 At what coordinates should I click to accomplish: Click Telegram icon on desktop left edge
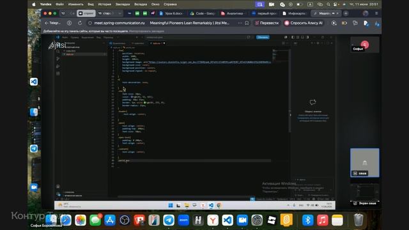pyautogui.click(x=34, y=148)
